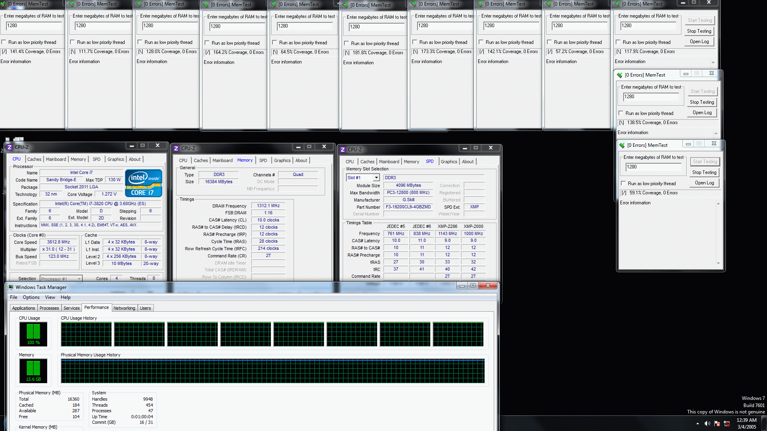Click RAM megabytes field in 141.4% coverage window
Viewport: 767px width, 431px height.
click(x=34, y=26)
